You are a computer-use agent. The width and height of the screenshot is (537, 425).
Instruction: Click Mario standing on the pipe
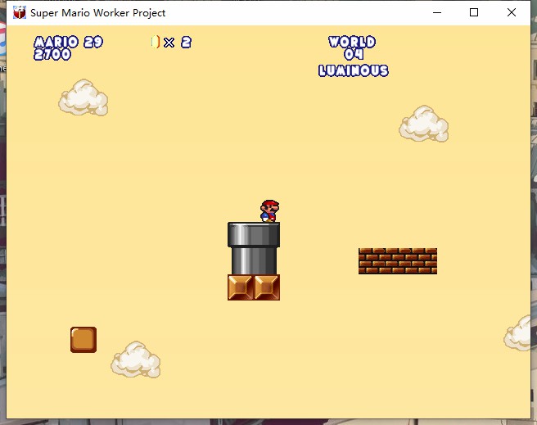pos(270,211)
